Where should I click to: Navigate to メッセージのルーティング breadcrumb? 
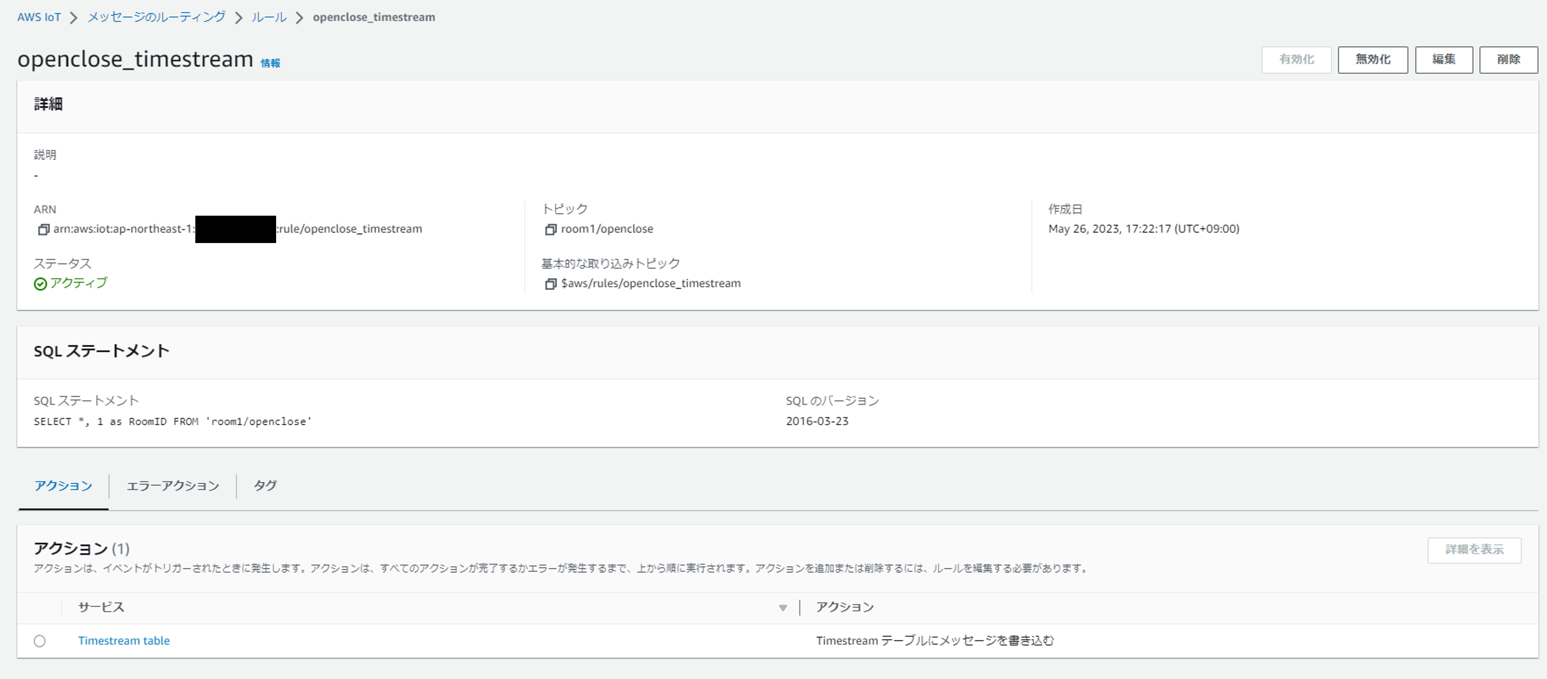157,17
